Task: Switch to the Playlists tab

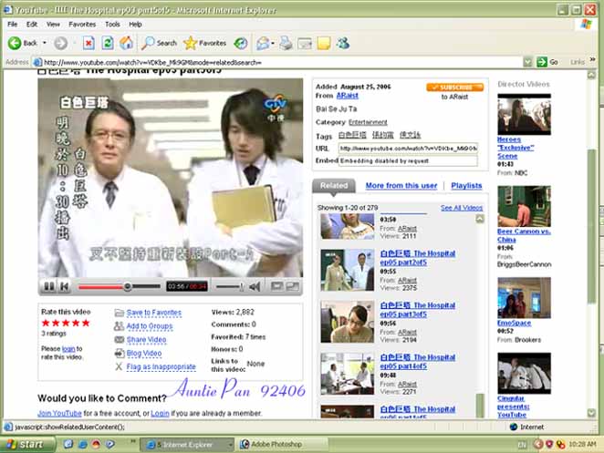Action: pyautogui.click(x=466, y=186)
